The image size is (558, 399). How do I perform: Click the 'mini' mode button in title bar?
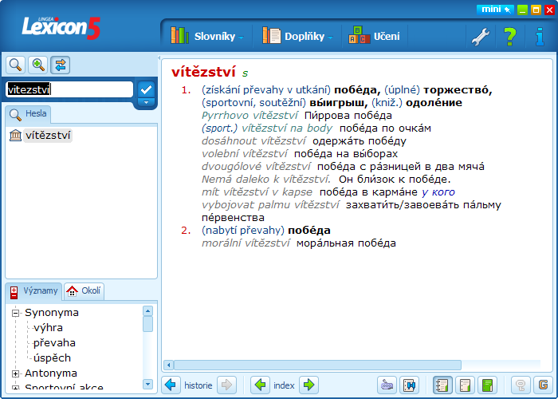(x=494, y=10)
